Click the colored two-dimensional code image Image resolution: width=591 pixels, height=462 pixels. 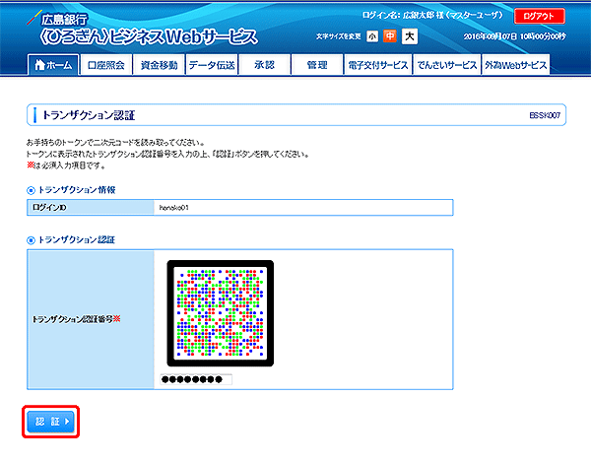[221, 313]
